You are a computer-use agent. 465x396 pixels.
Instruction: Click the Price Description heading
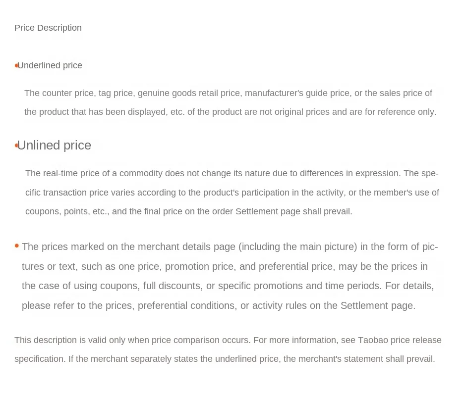pos(48,28)
